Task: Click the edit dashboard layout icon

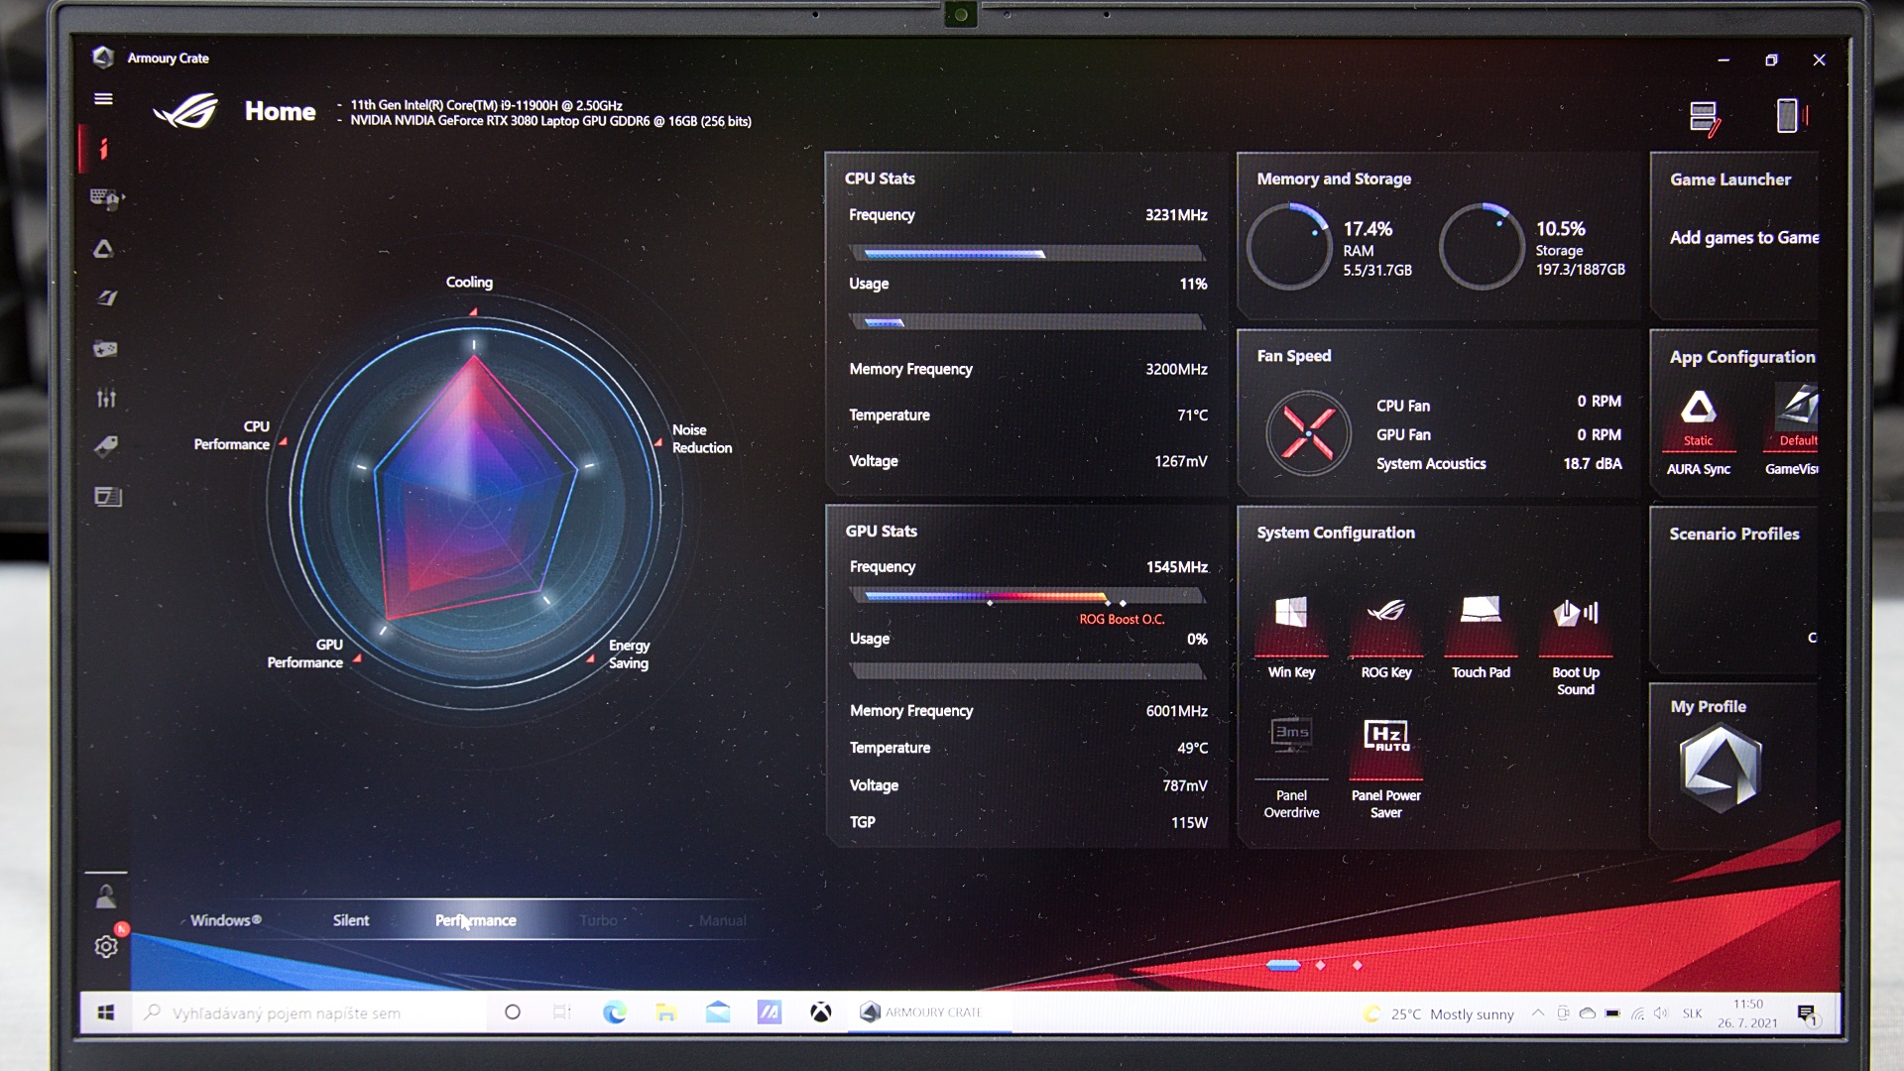Action: 1704,117
